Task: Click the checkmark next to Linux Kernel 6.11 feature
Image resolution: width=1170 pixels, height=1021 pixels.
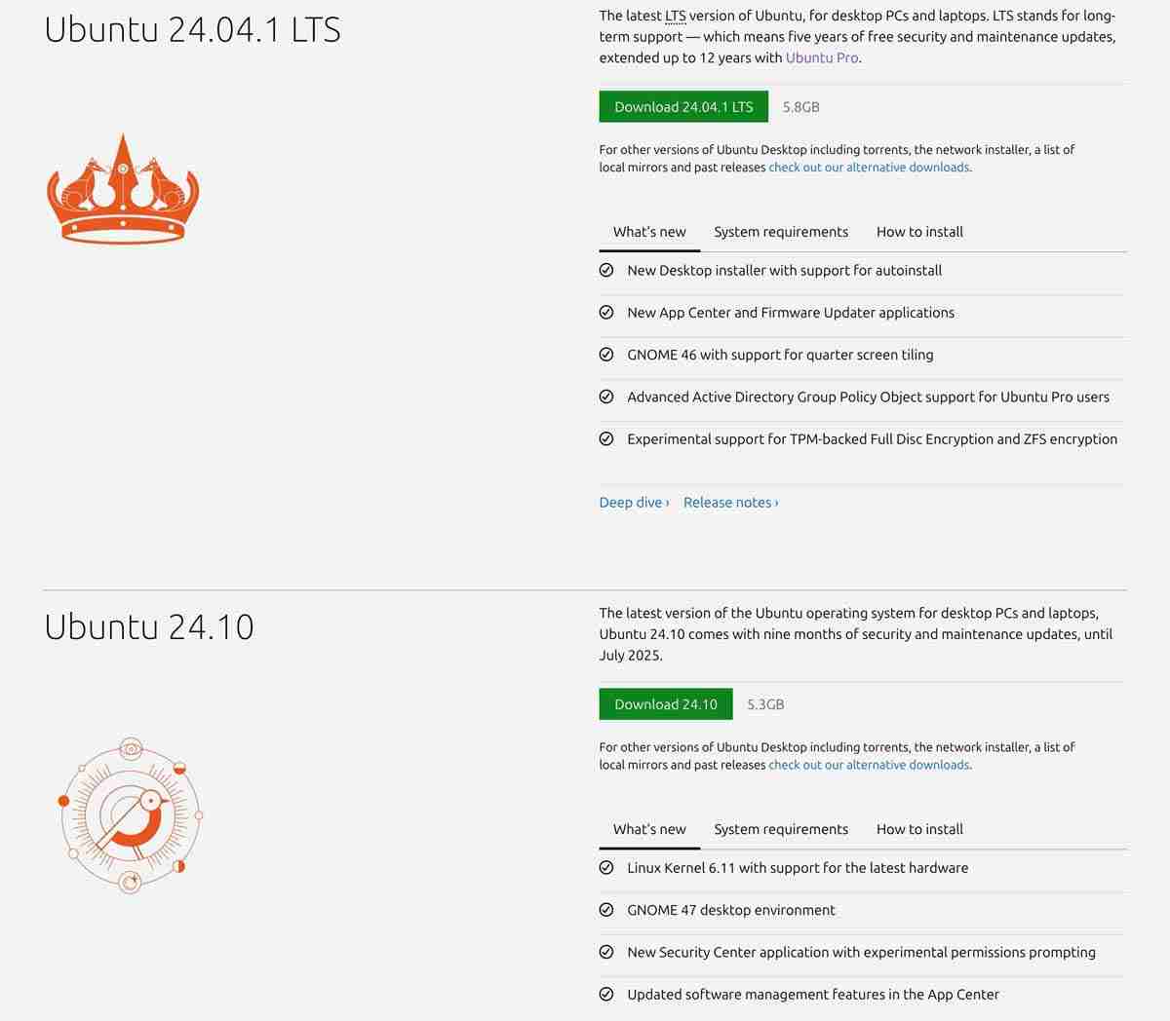Action: click(606, 867)
